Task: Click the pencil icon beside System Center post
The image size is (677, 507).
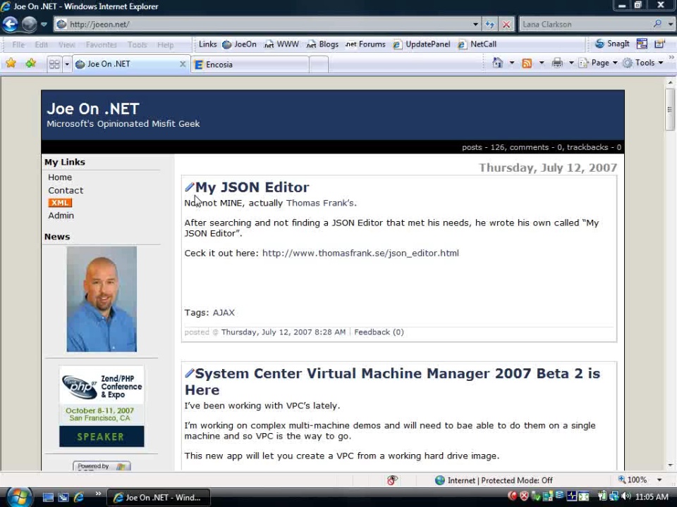Action: point(189,373)
